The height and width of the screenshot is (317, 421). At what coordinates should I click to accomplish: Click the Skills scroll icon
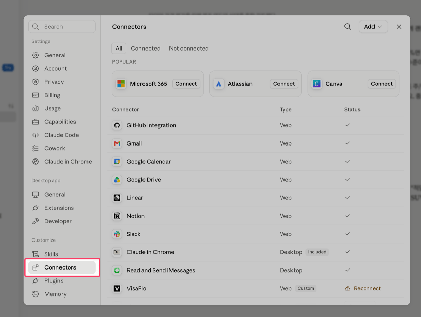pos(36,254)
